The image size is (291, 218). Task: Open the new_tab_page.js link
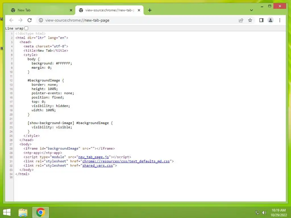93,157
